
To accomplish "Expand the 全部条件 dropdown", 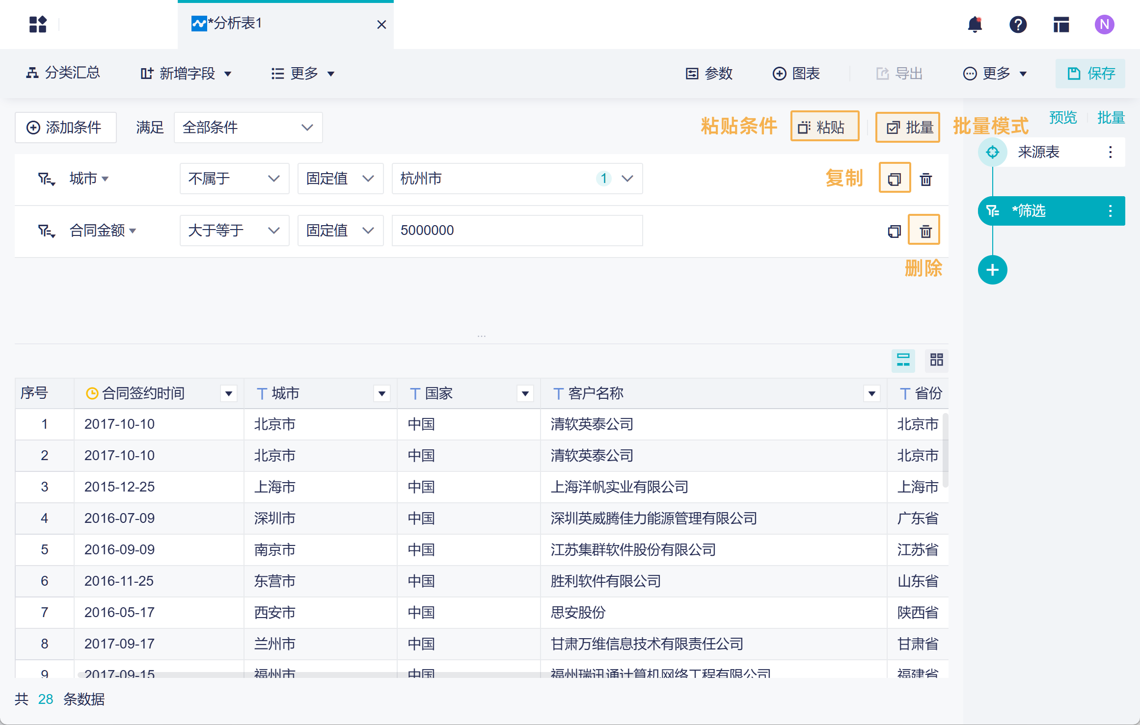I will (x=248, y=128).
